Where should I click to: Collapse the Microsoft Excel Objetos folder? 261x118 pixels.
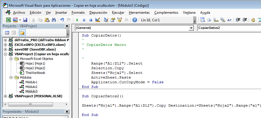pos(11,59)
